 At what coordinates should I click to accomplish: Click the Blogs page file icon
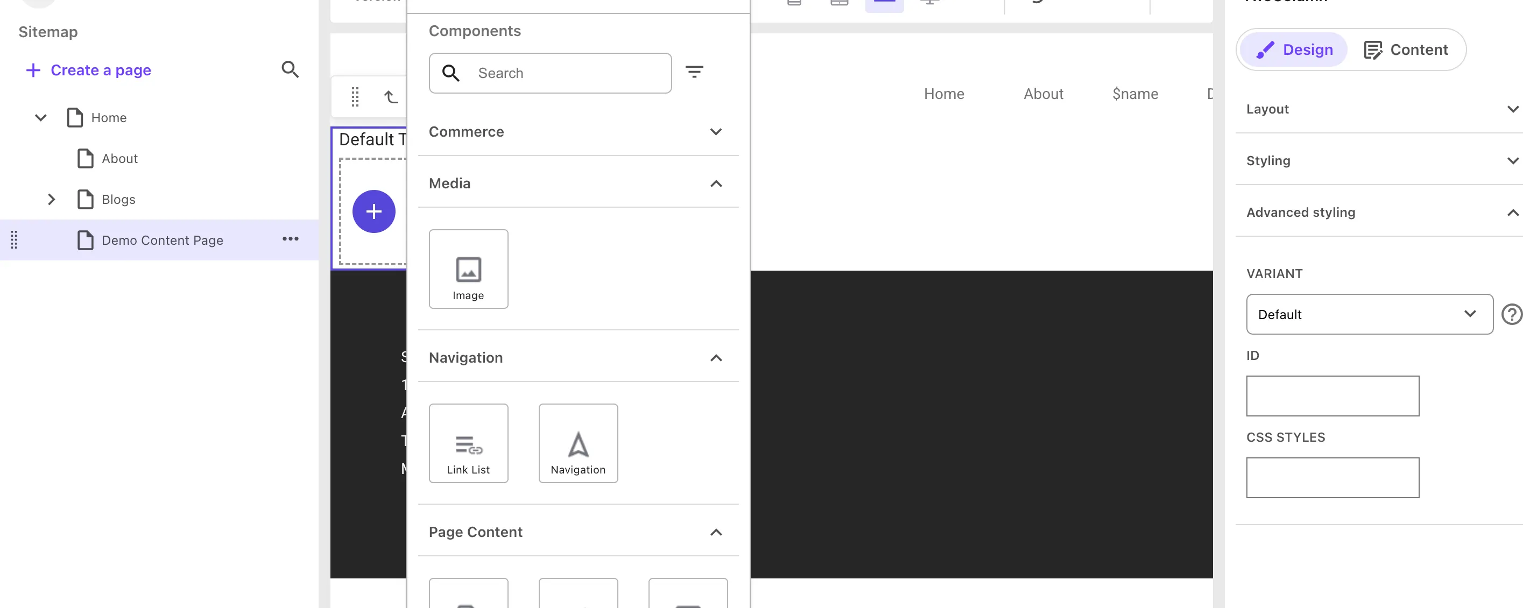pyautogui.click(x=86, y=199)
